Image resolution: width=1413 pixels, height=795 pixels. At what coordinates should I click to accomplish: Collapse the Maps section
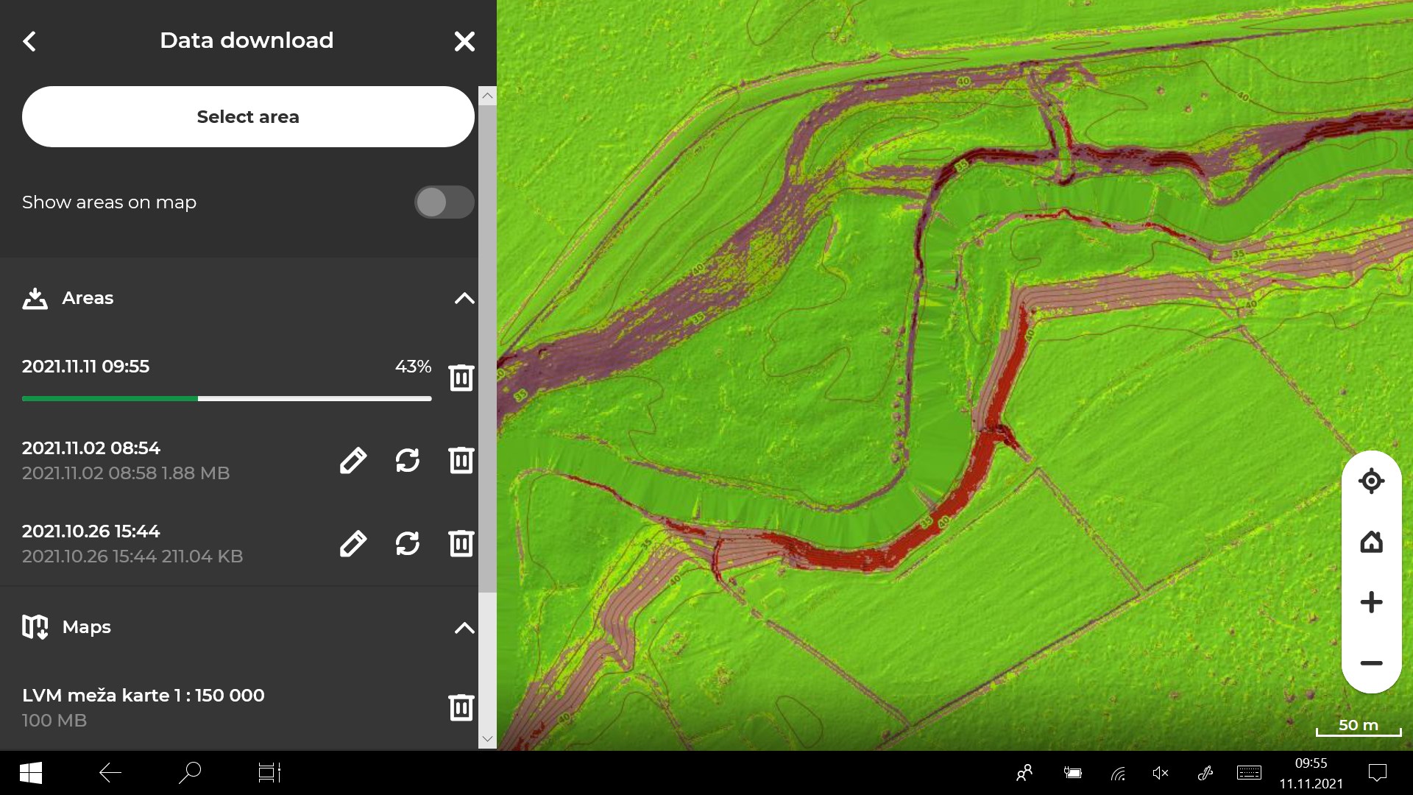[x=464, y=628]
